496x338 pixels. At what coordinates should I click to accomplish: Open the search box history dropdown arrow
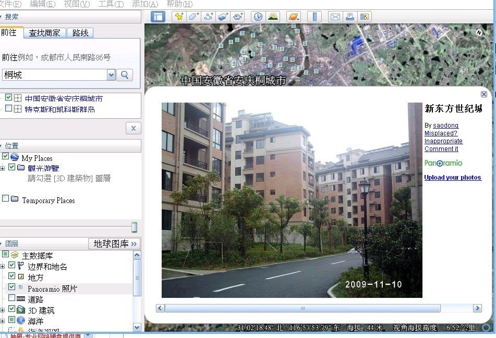(x=111, y=75)
